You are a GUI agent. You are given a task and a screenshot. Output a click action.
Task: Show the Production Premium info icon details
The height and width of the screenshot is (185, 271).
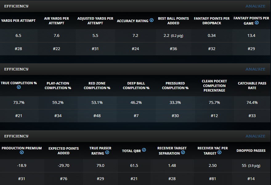22,152
